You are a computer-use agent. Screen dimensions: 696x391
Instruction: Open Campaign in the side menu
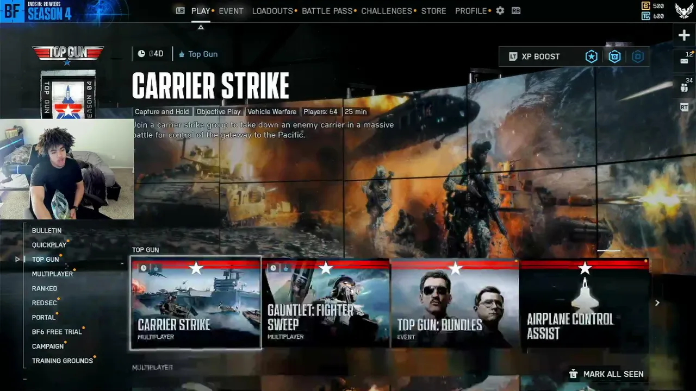pyautogui.click(x=48, y=346)
